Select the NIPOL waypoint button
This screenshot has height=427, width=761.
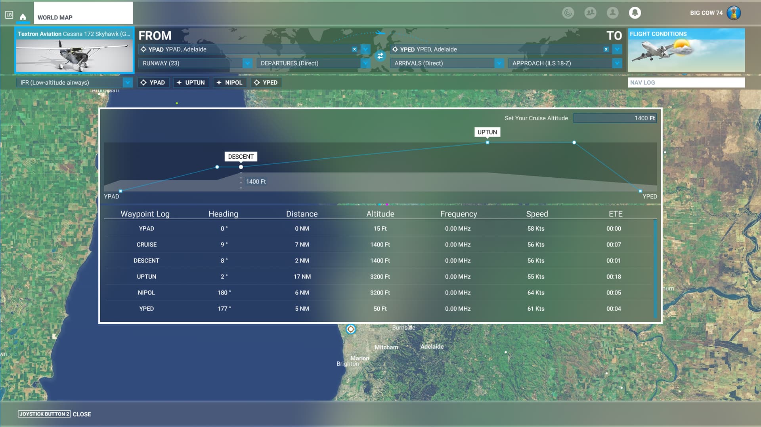[230, 82]
